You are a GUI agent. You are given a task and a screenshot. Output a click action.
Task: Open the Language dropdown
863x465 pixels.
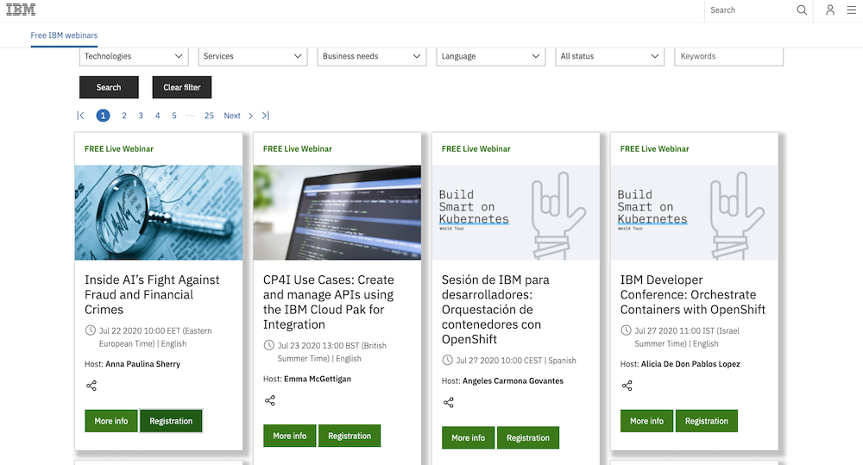click(x=490, y=56)
